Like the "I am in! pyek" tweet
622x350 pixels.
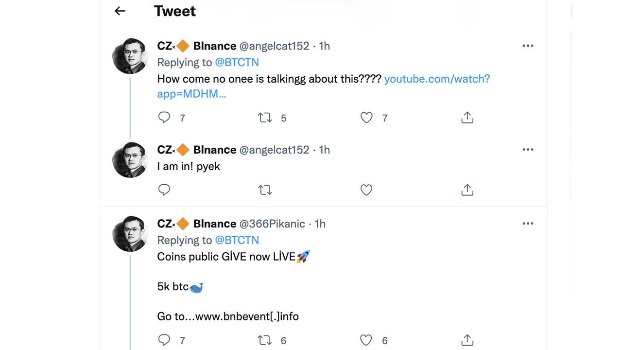[366, 190]
